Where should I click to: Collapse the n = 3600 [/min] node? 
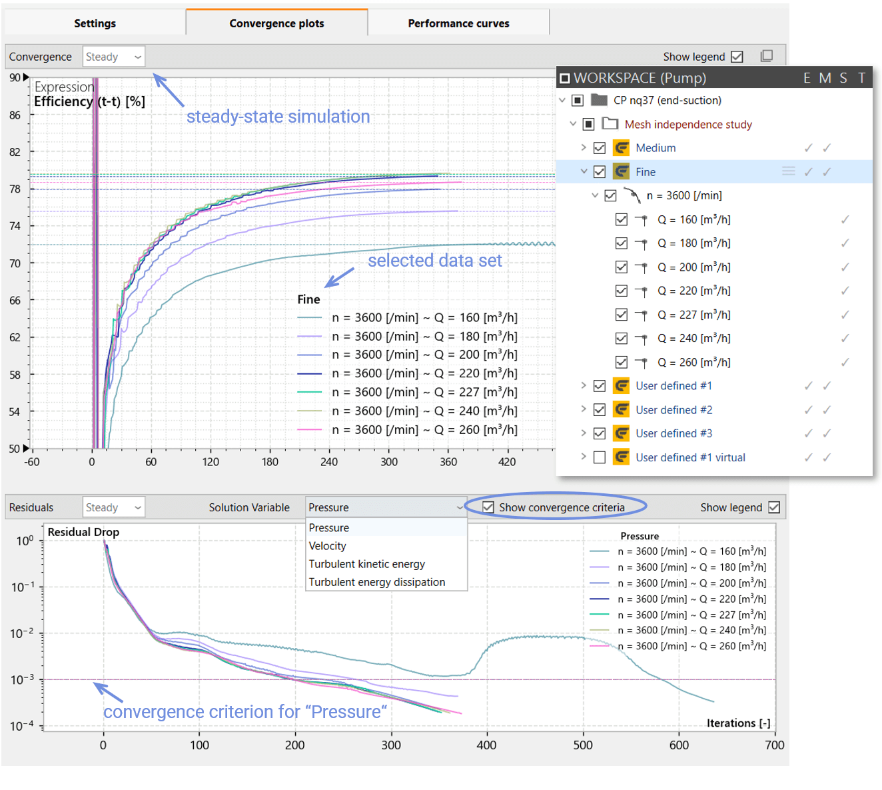pyautogui.click(x=595, y=195)
